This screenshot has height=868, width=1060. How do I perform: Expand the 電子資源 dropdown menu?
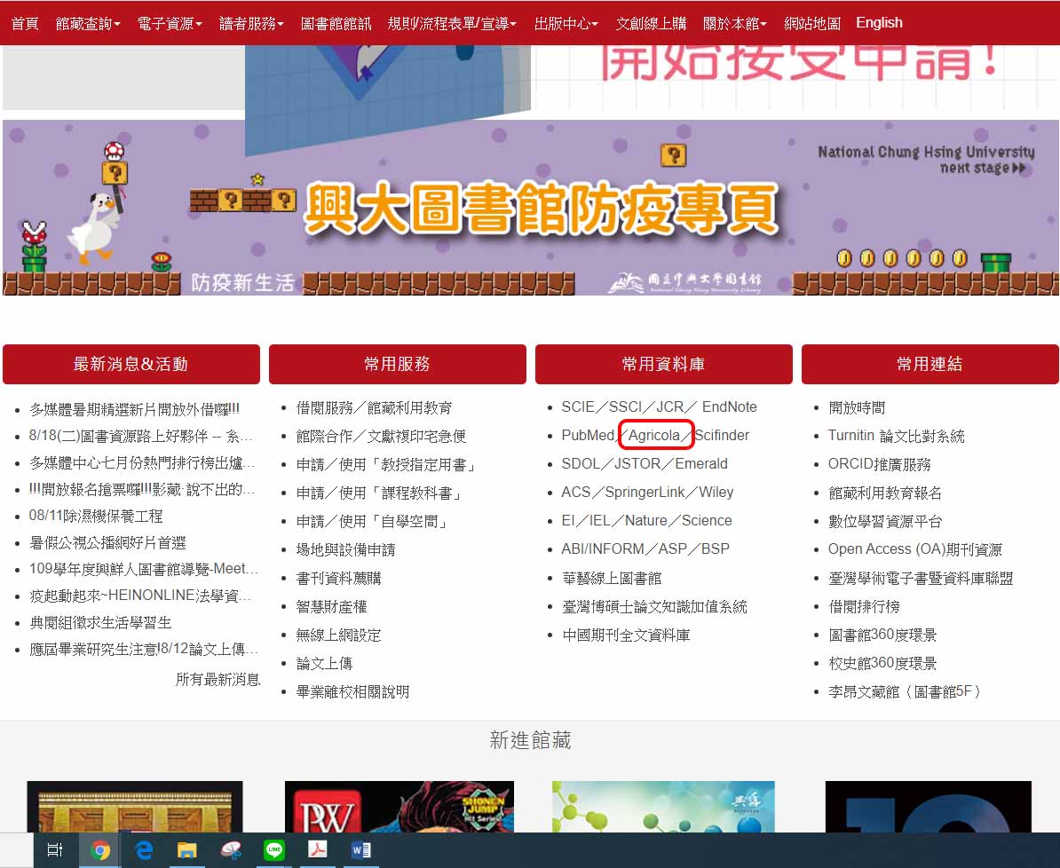click(170, 24)
